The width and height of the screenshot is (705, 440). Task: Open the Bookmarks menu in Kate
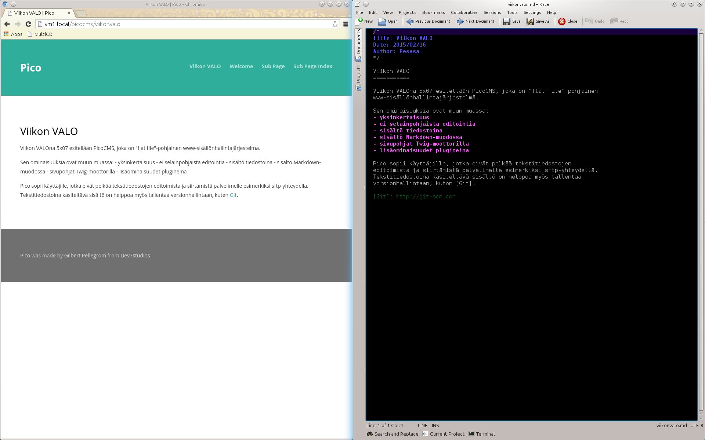click(x=433, y=12)
